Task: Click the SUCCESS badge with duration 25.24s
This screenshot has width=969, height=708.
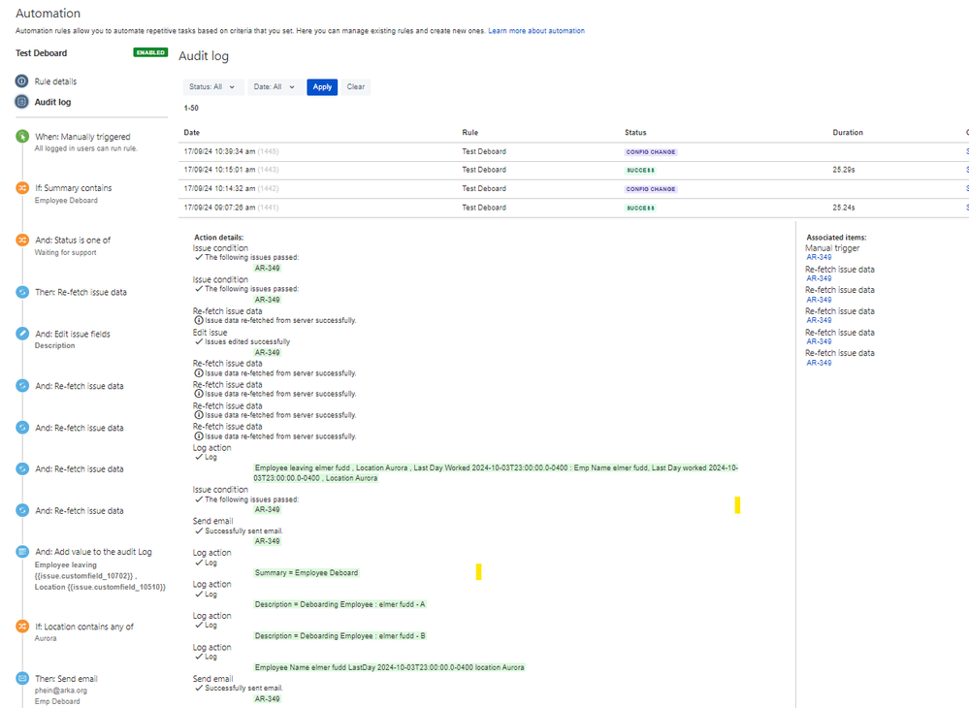Action: tap(640, 209)
